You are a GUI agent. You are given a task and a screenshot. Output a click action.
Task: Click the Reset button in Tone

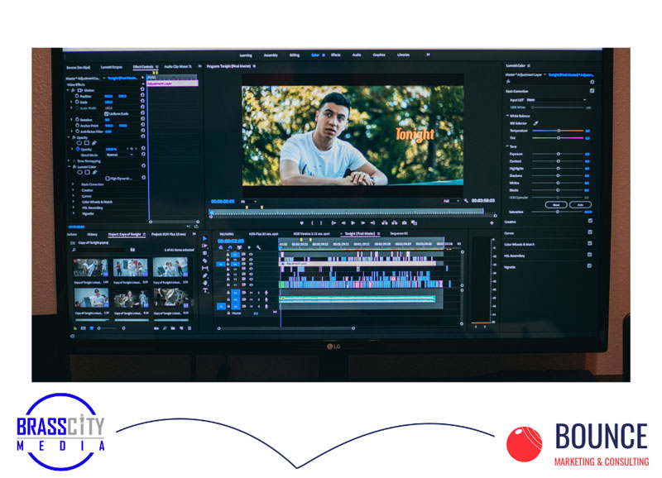556,204
